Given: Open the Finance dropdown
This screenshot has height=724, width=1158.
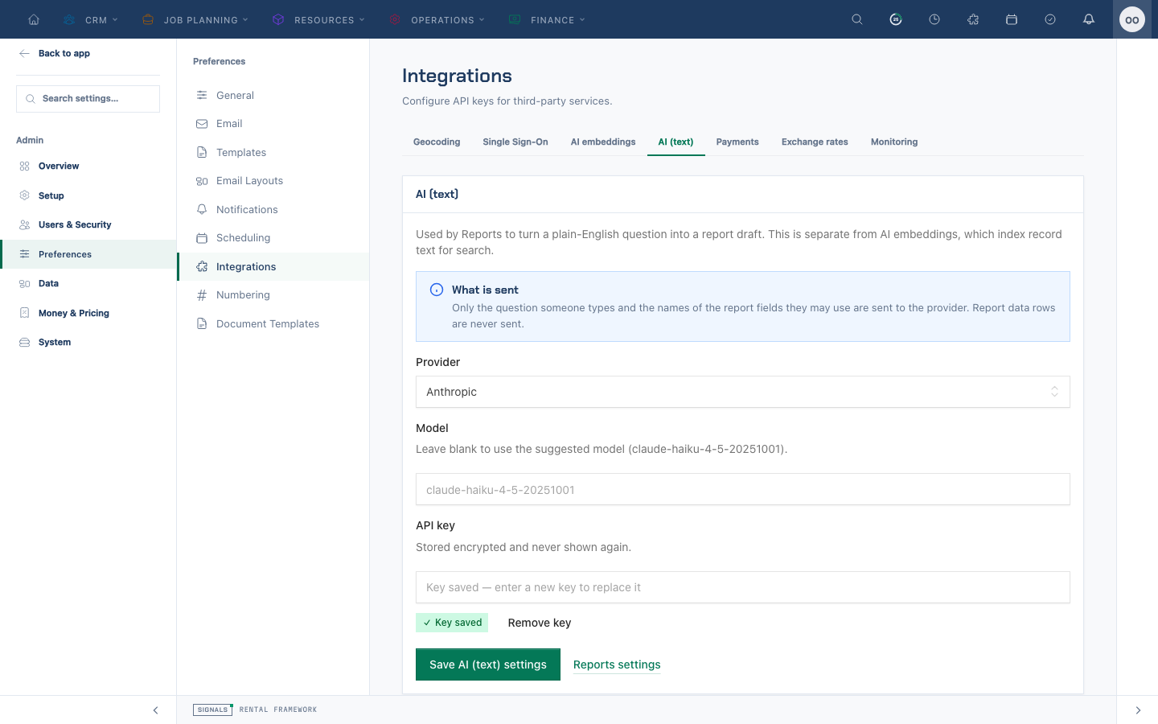Looking at the screenshot, I should 547,19.
